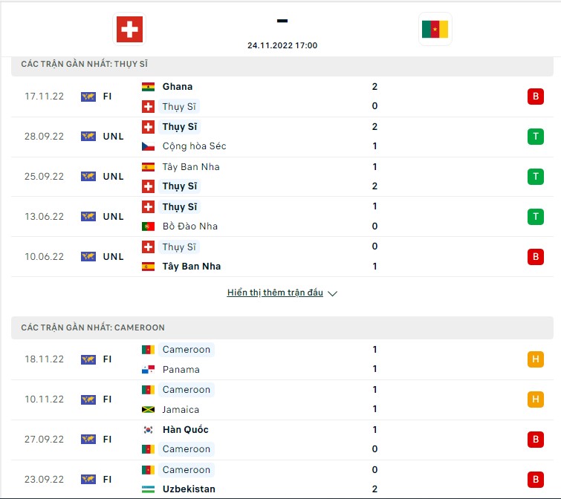
Task: Expand Hiển thị thêm trận đấu link
Action: pyautogui.click(x=275, y=293)
